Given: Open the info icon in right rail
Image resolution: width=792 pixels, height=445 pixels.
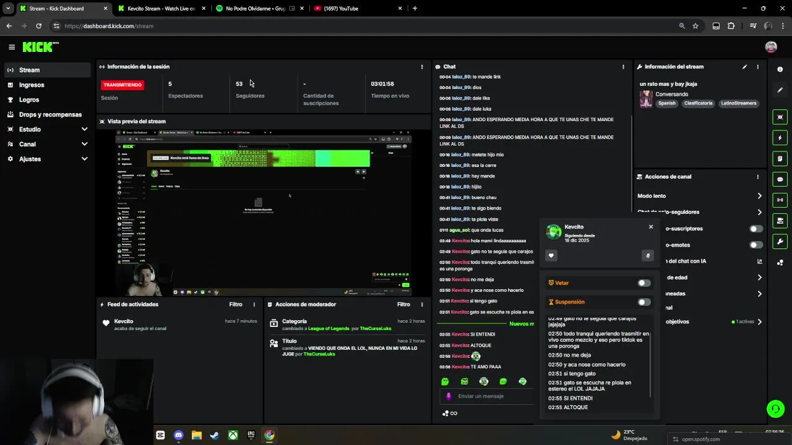Looking at the screenshot, I should click(x=780, y=69).
